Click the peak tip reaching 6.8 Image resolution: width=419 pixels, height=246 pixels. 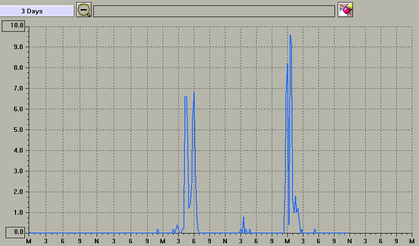(x=194, y=93)
